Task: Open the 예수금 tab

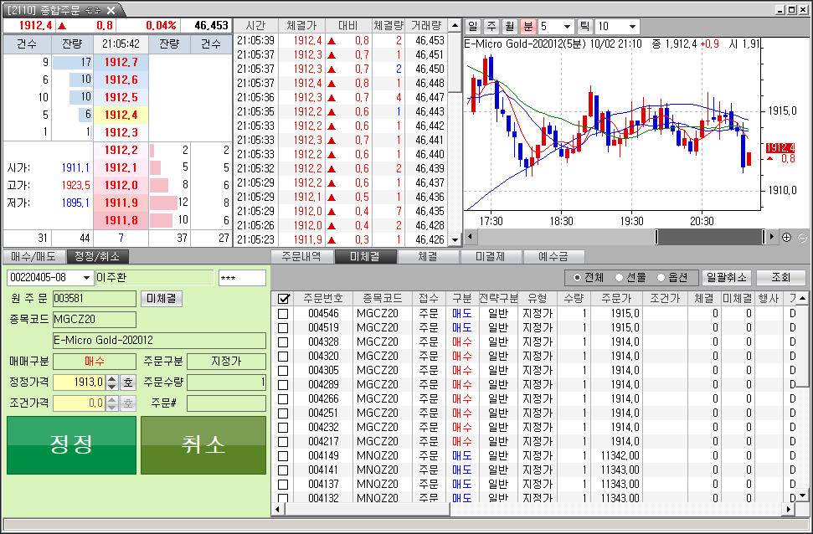Action: [x=553, y=257]
